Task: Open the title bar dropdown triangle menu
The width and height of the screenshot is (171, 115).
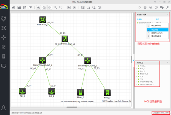Action: [x=155, y=2]
